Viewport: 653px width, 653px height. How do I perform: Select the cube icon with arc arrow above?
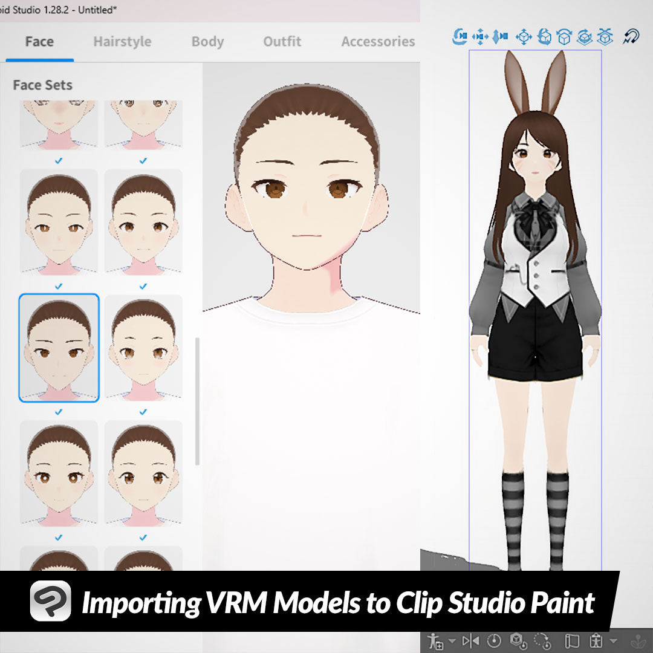(x=564, y=37)
